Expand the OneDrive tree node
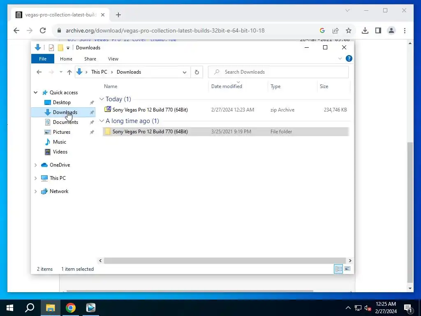The height and width of the screenshot is (316, 421). [35, 165]
